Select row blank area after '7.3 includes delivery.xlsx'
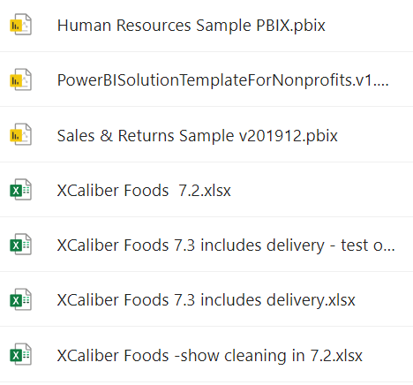Viewport: 413px width, 385px height. pos(384,299)
